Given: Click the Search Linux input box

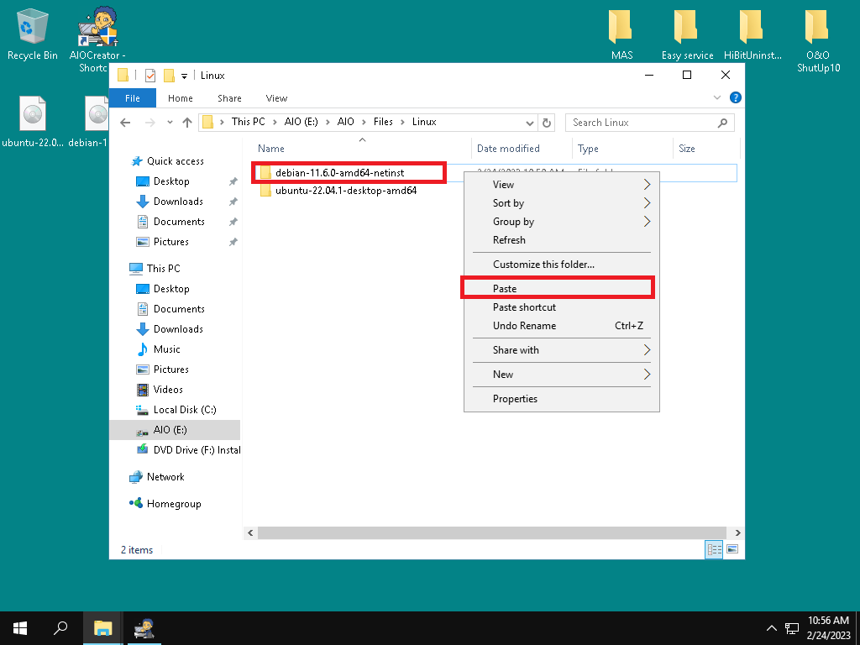Looking at the screenshot, I should pos(642,123).
